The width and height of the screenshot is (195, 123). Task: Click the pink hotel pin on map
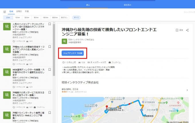click(83, 116)
